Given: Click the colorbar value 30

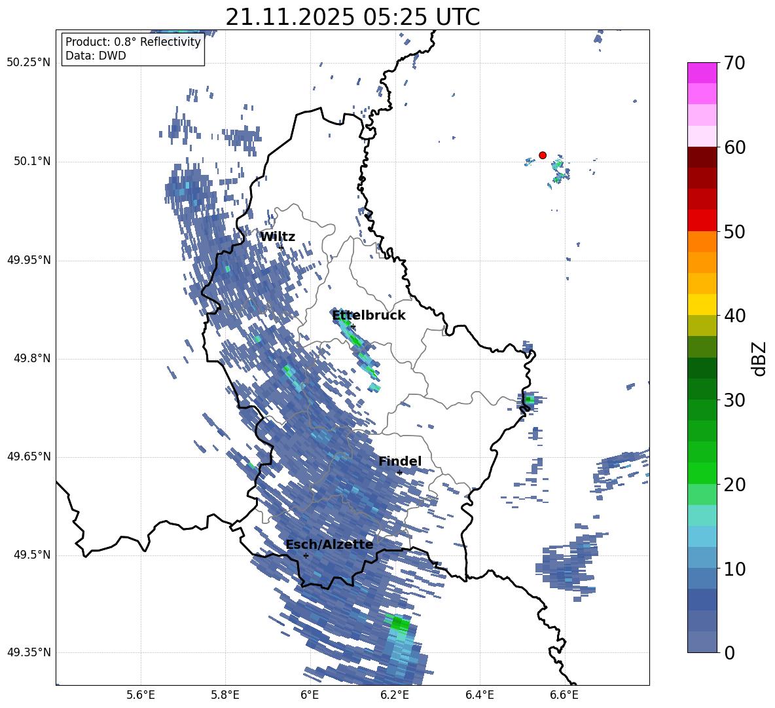Looking at the screenshot, I should click(734, 400).
